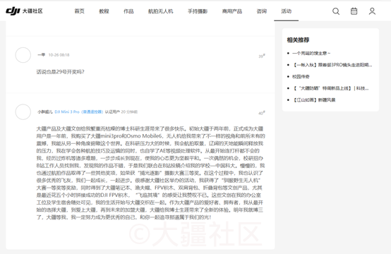Open the 手持摄影 navigation item

[198, 11]
